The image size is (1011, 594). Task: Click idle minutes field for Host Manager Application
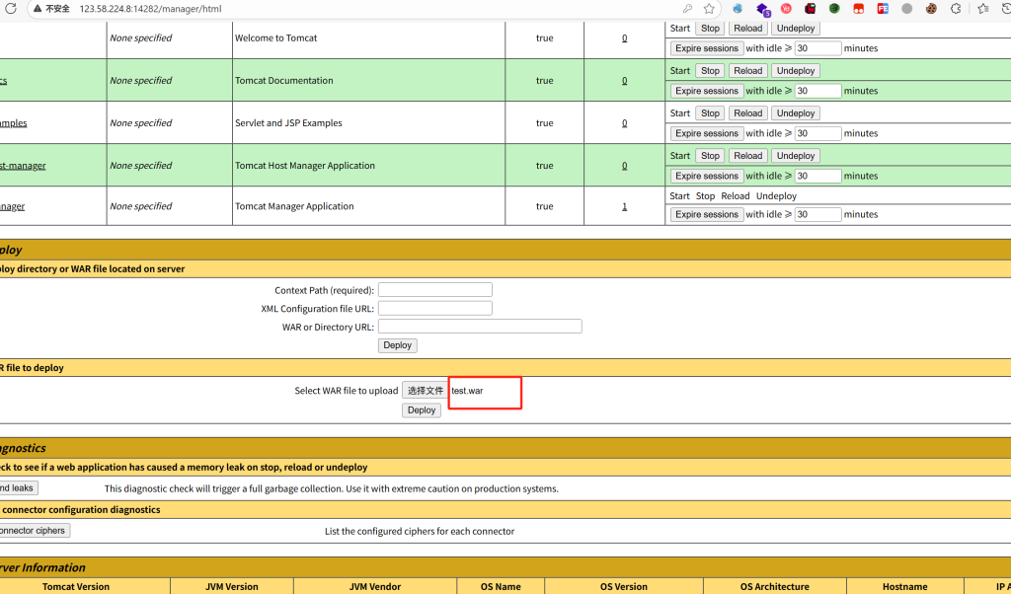(x=817, y=176)
